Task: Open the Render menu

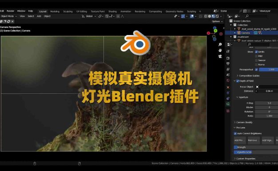Action: pos(11,11)
